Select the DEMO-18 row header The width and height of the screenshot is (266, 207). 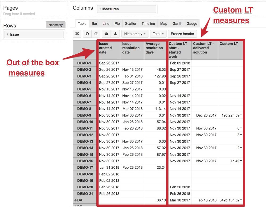coord(84,174)
